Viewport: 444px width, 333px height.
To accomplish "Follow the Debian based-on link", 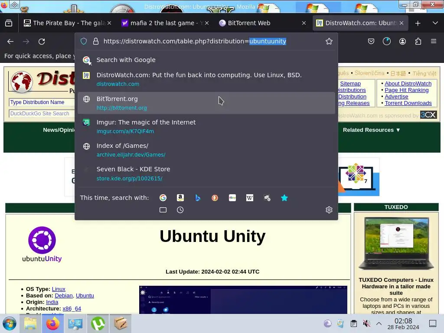I will click(64, 296).
